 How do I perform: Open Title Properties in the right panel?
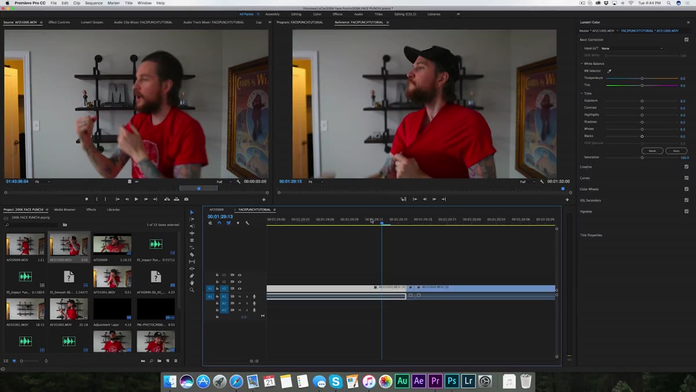(x=591, y=235)
